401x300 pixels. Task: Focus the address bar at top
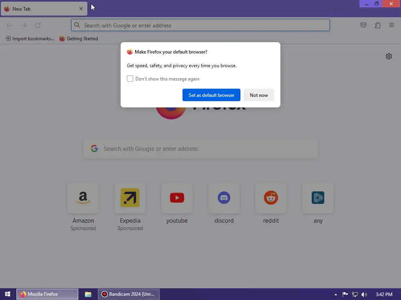point(200,25)
